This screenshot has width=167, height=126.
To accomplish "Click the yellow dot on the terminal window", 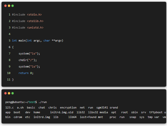I will (9, 93).
